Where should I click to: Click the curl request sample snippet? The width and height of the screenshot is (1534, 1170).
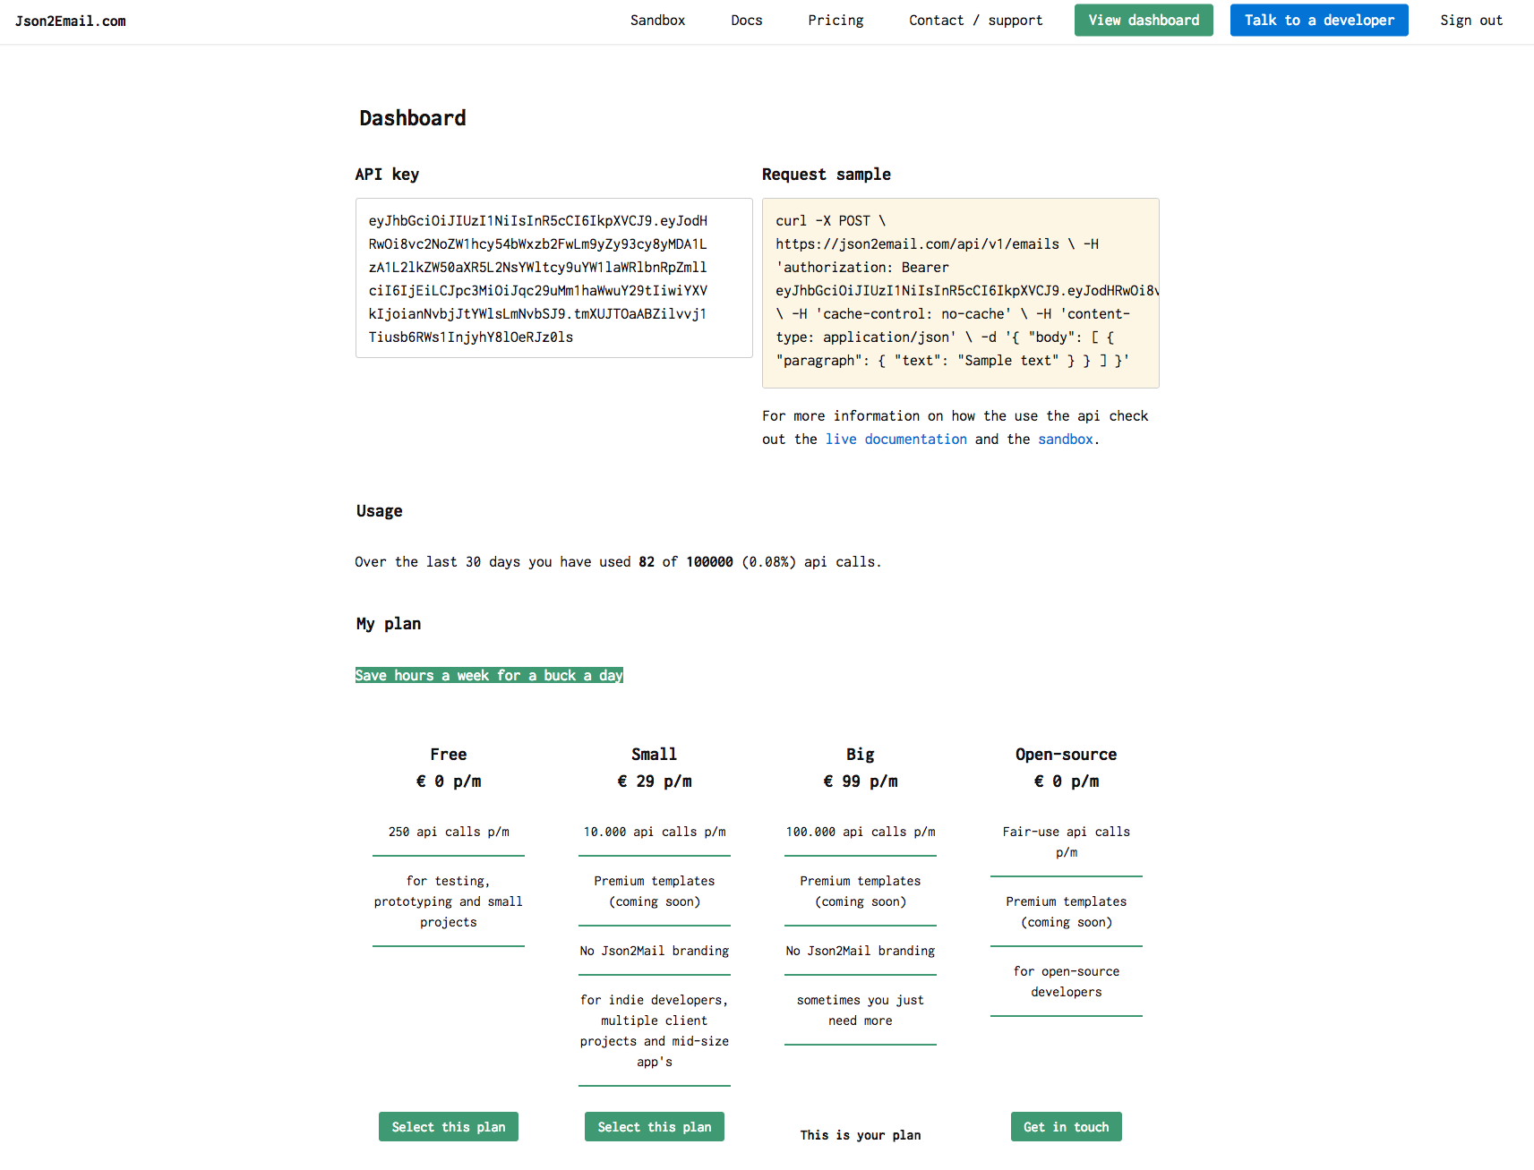tap(960, 291)
